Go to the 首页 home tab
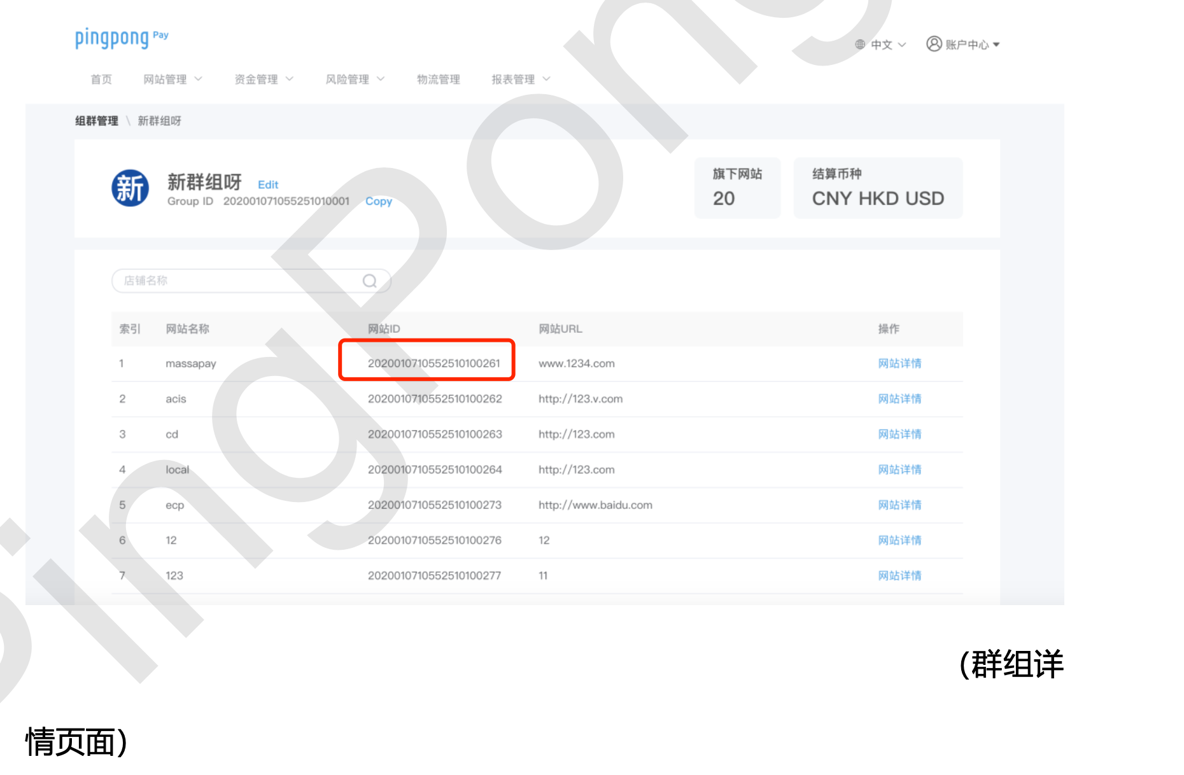The image size is (1184, 775). 101,80
